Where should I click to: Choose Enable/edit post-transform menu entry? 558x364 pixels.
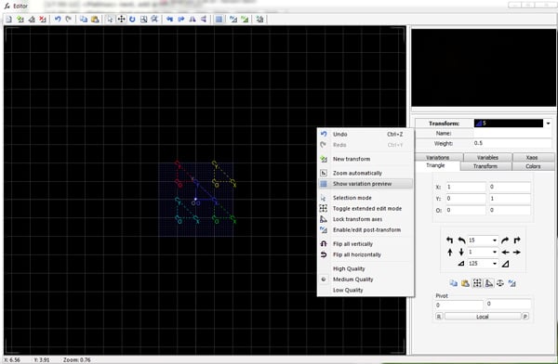365,229
